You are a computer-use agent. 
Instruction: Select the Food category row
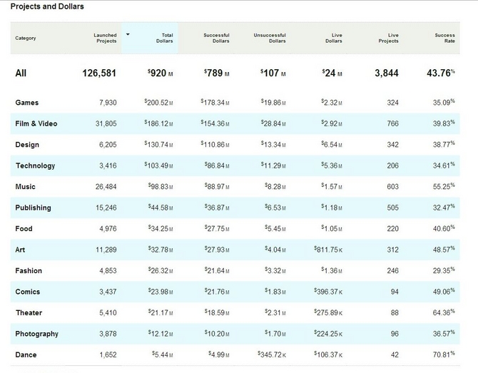coord(235,229)
